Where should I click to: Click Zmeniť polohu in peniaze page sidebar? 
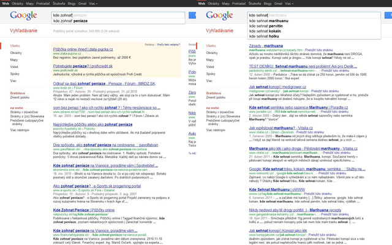(20, 97)
